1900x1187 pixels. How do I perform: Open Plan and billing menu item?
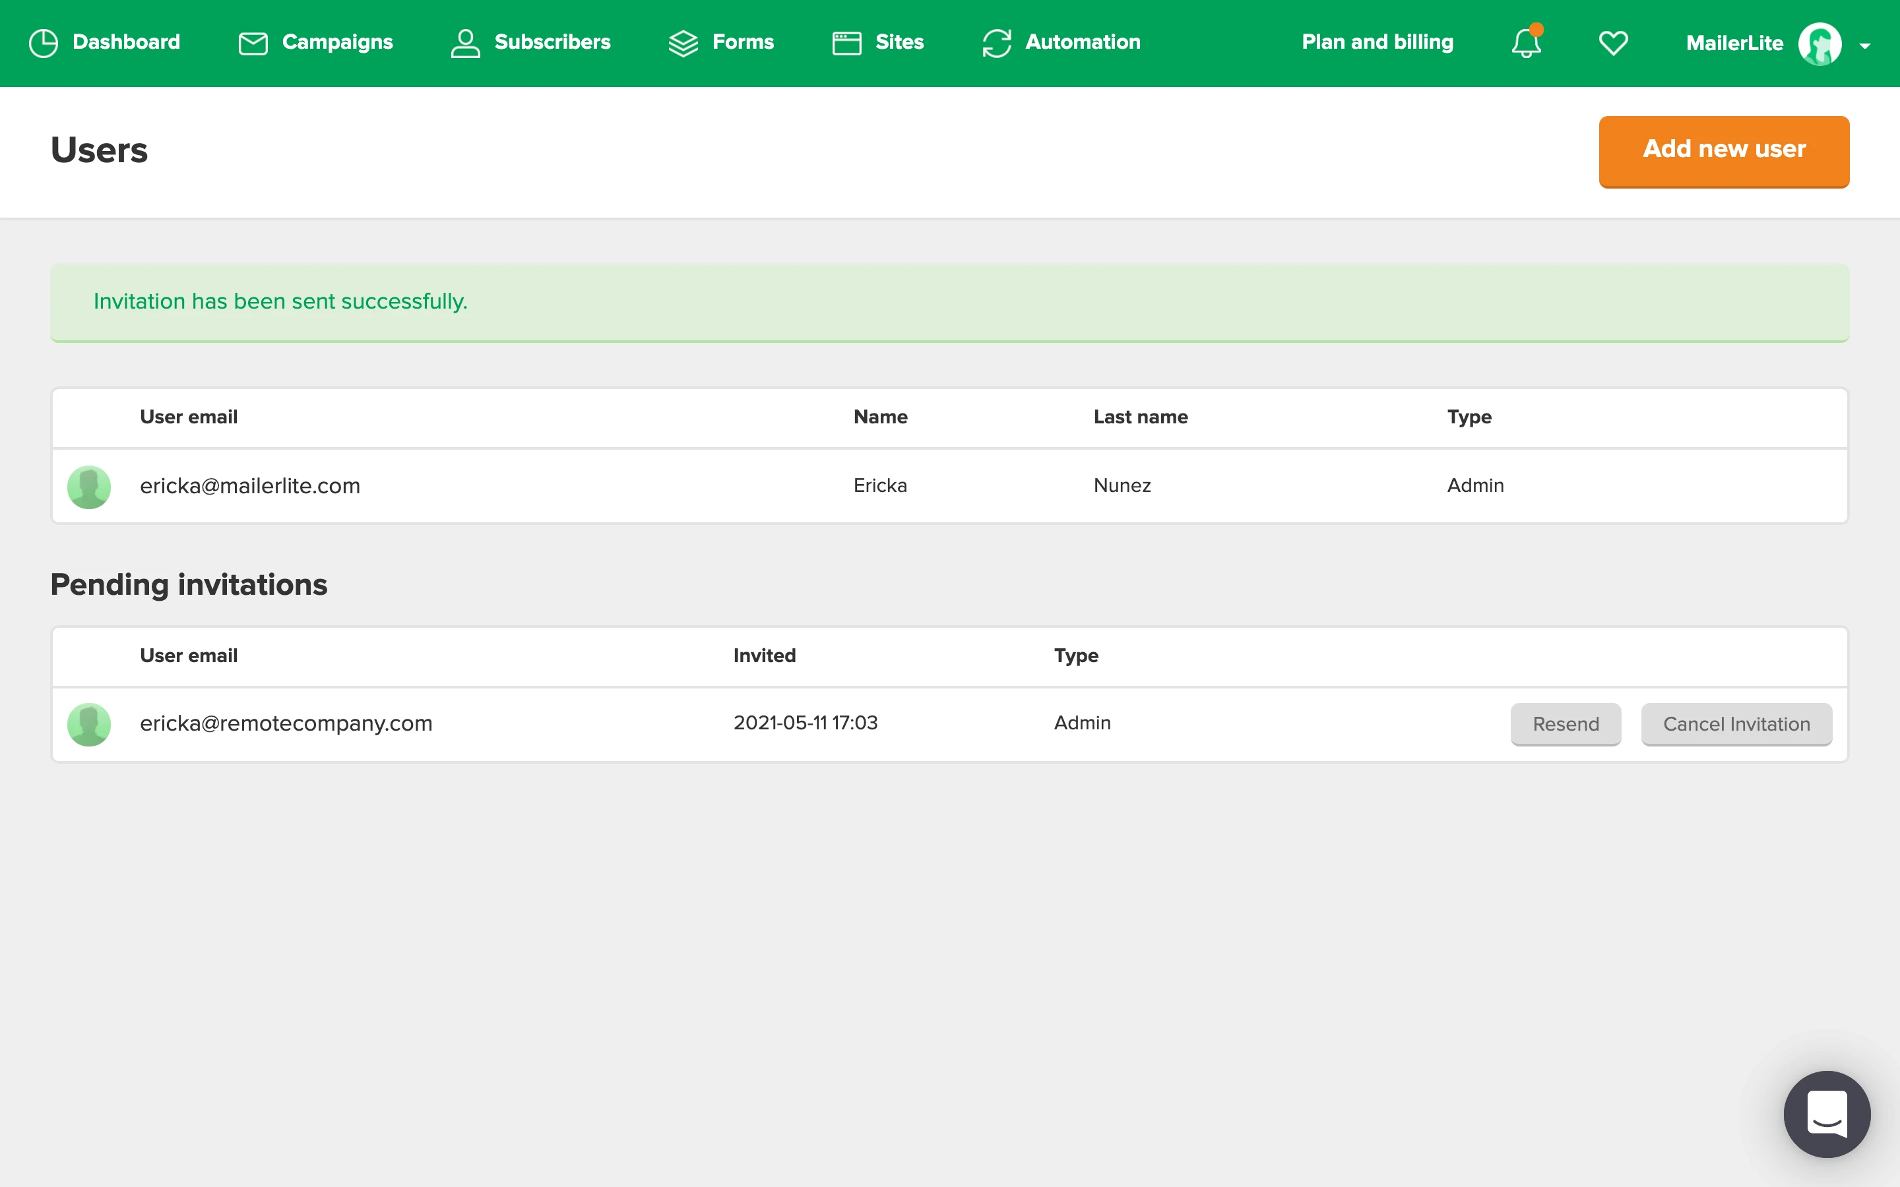[x=1377, y=42]
